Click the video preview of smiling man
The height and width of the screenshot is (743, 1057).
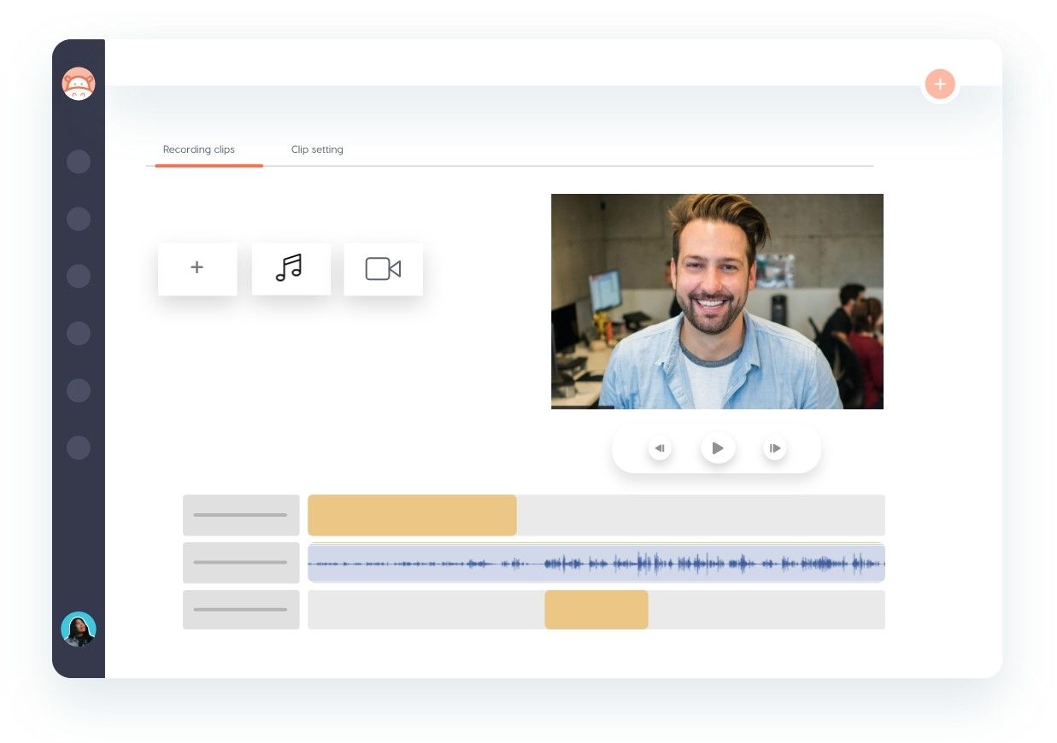pyautogui.click(x=717, y=301)
